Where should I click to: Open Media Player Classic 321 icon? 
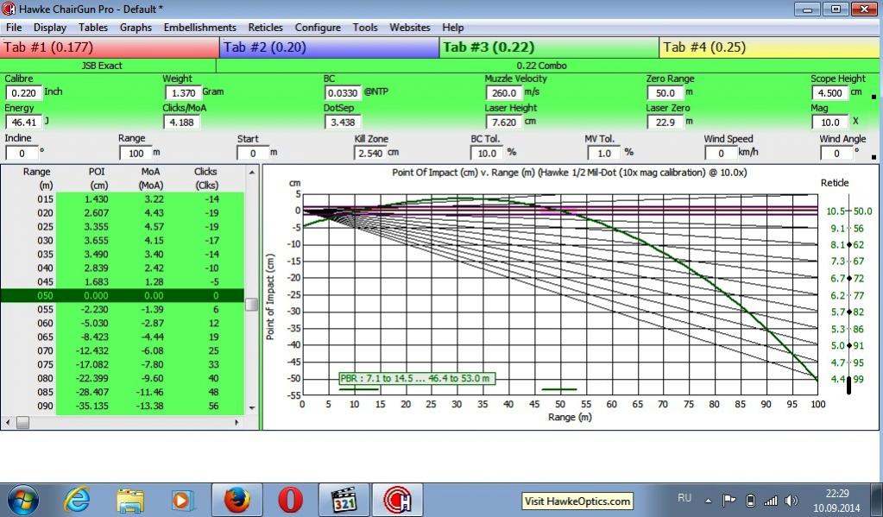click(344, 500)
